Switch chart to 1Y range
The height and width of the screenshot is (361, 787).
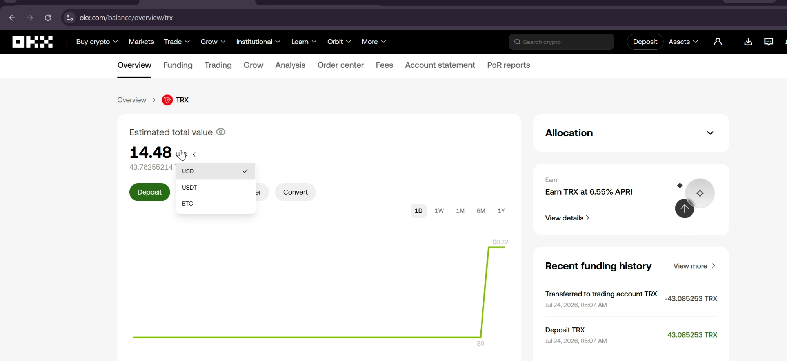501,211
